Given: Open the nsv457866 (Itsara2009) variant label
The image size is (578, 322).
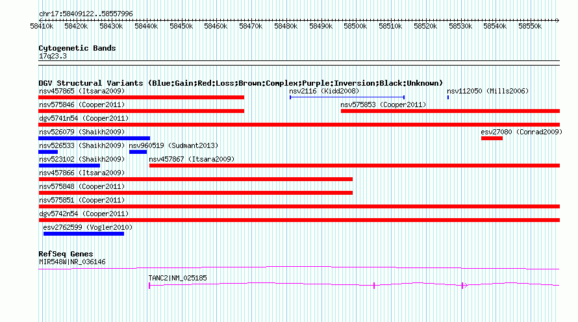Looking at the screenshot, I should tap(82, 173).
